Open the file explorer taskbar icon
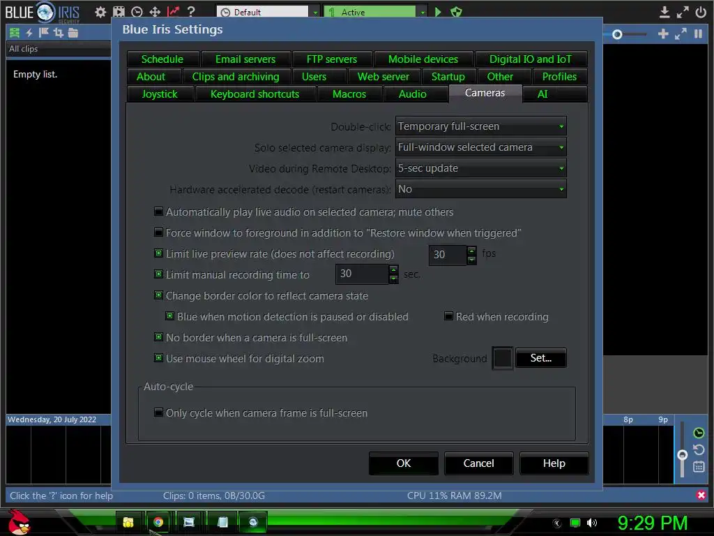Viewport: 714px width, 536px height. pos(128,522)
